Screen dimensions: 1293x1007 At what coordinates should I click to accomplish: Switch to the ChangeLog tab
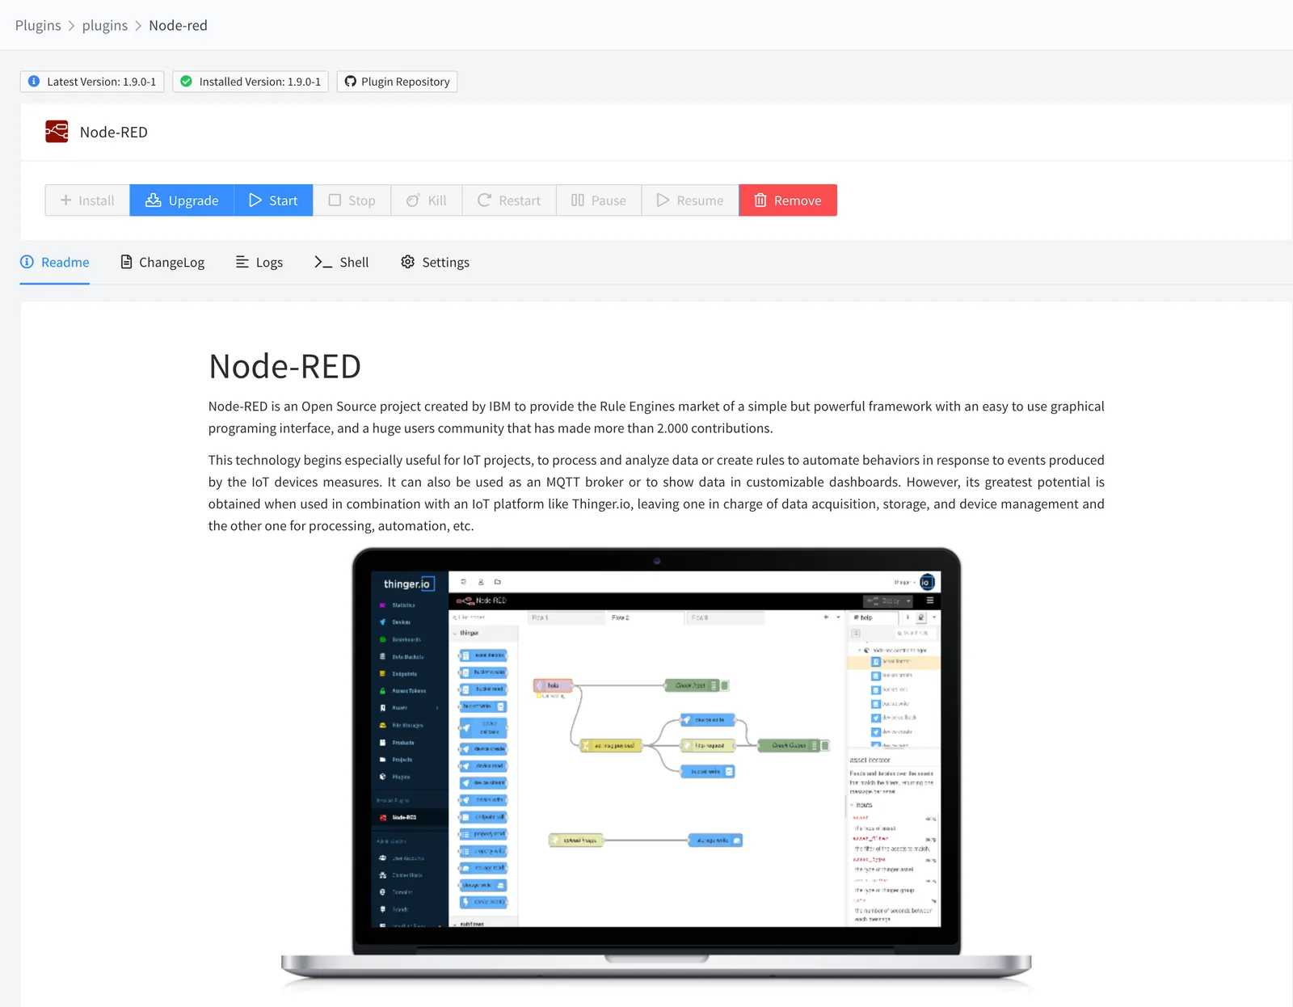click(162, 262)
